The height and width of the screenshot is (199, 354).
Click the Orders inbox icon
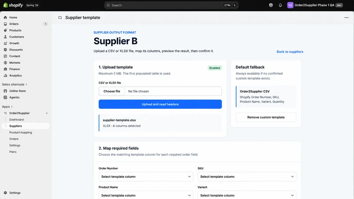(5, 24)
